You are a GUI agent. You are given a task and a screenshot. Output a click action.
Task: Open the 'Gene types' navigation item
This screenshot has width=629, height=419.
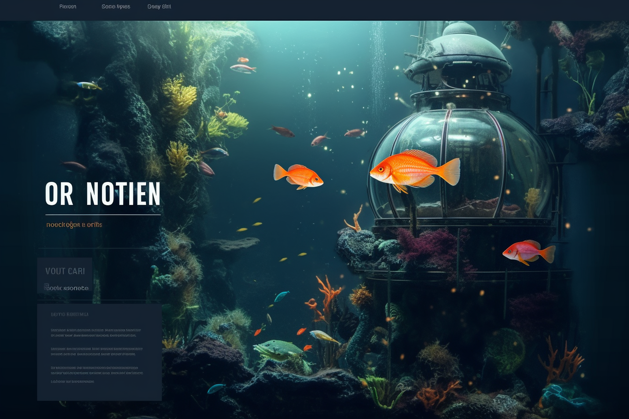pos(116,7)
